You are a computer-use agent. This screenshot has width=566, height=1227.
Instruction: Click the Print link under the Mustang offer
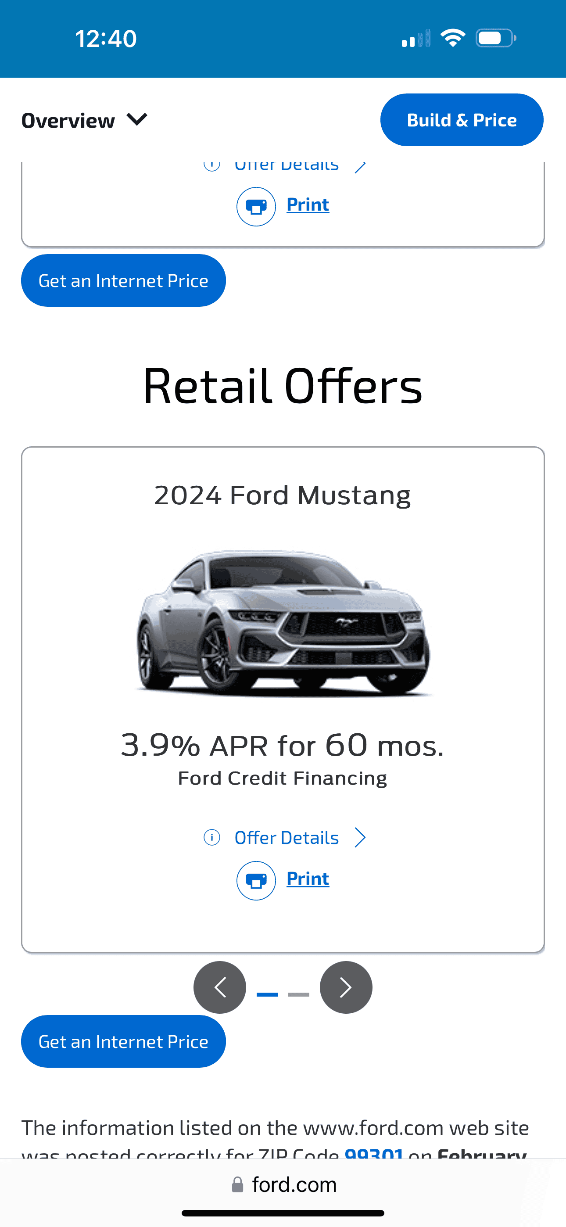tap(308, 879)
